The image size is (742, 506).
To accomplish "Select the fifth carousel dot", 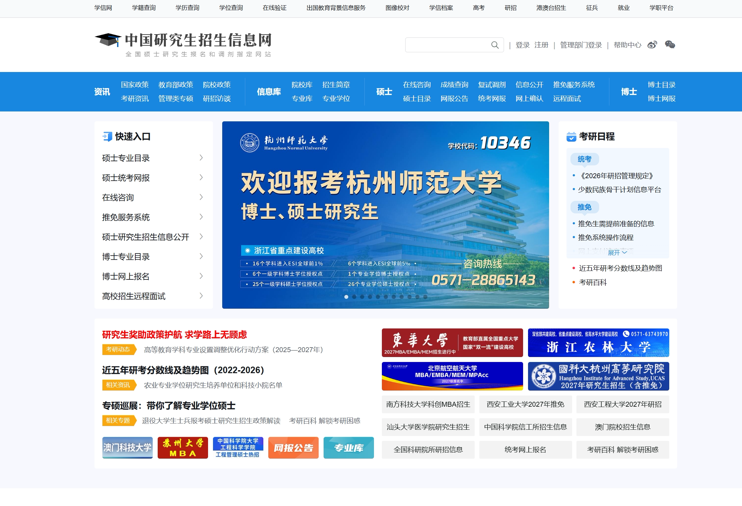I will [378, 297].
